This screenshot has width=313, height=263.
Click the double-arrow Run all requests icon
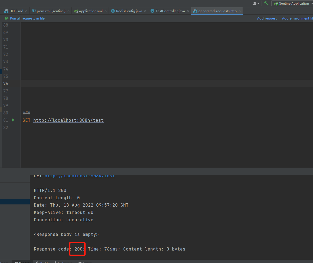tap(7, 18)
